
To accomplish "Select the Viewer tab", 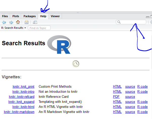I will pos(55,16).
